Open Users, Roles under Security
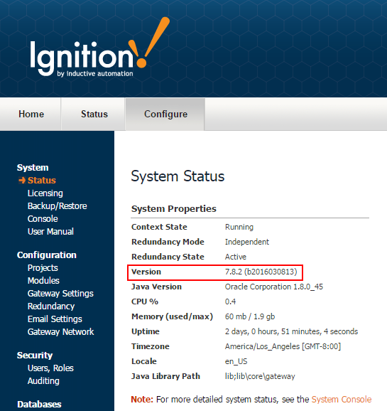 [50, 368]
